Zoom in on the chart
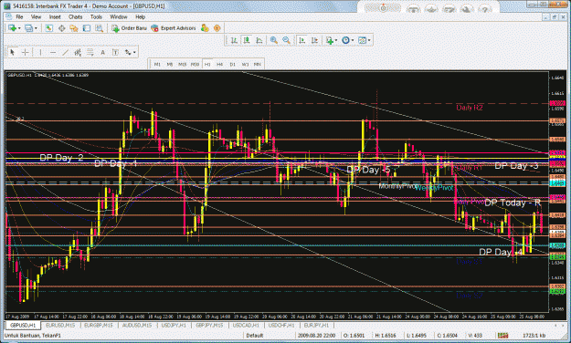This screenshot has width=571, height=343. 274,40
